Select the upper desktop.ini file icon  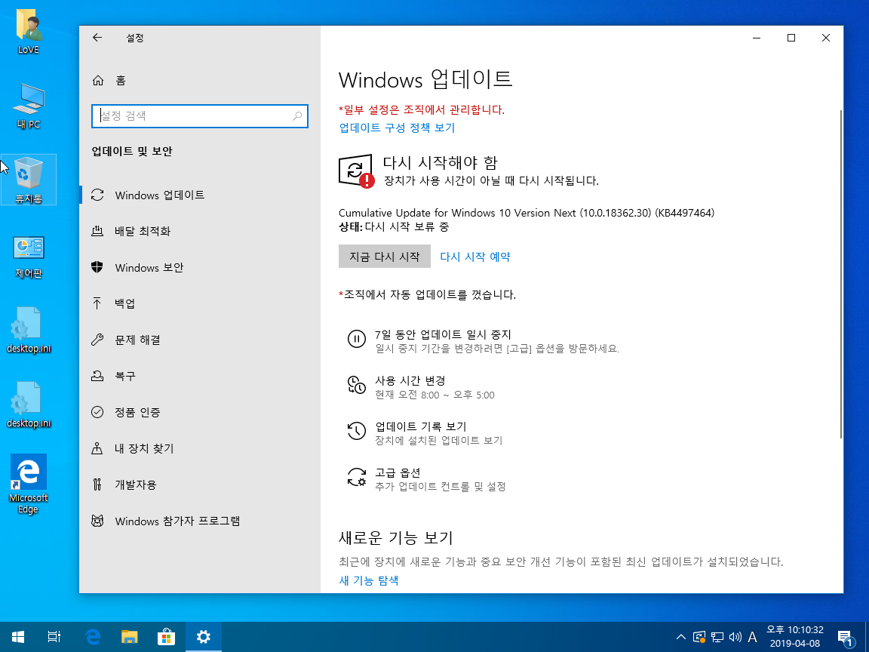pyautogui.click(x=28, y=330)
